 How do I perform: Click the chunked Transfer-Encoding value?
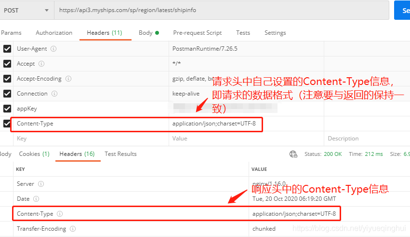pos(264,229)
